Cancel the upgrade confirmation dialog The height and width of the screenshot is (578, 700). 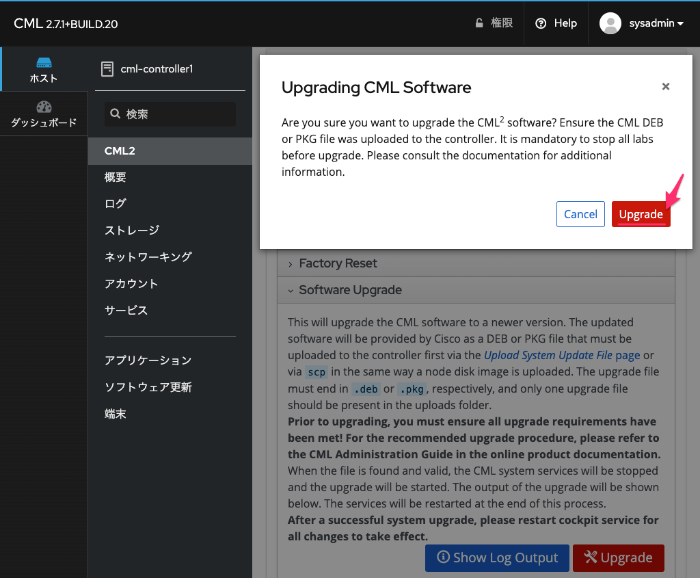tap(580, 214)
